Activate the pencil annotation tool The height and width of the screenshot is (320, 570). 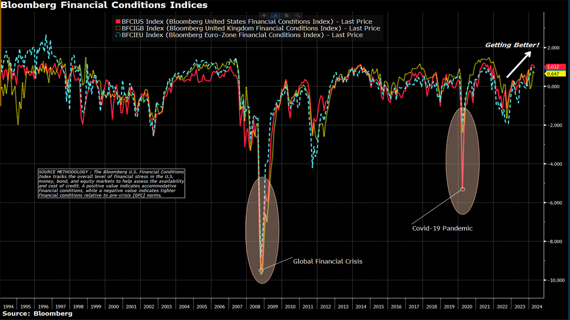point(275,16)
